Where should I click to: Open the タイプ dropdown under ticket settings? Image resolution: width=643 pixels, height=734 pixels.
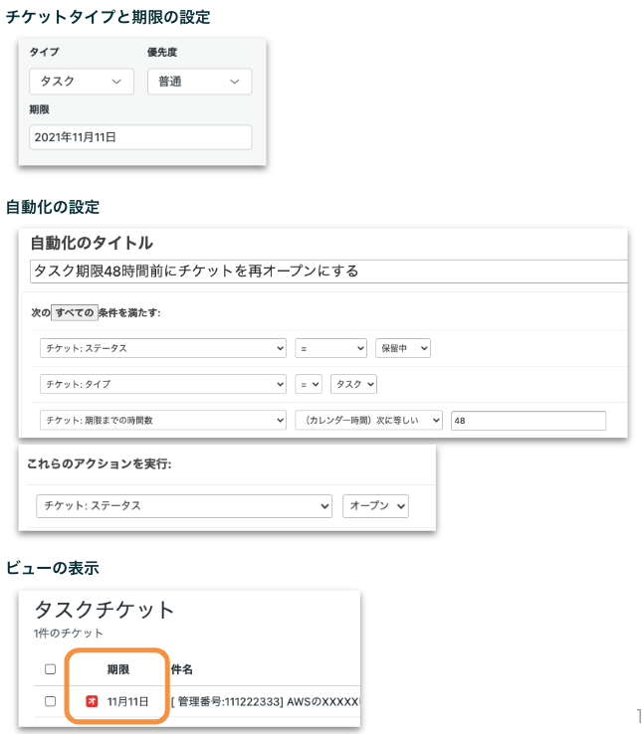pyautogui.click(x=81, y=82)
